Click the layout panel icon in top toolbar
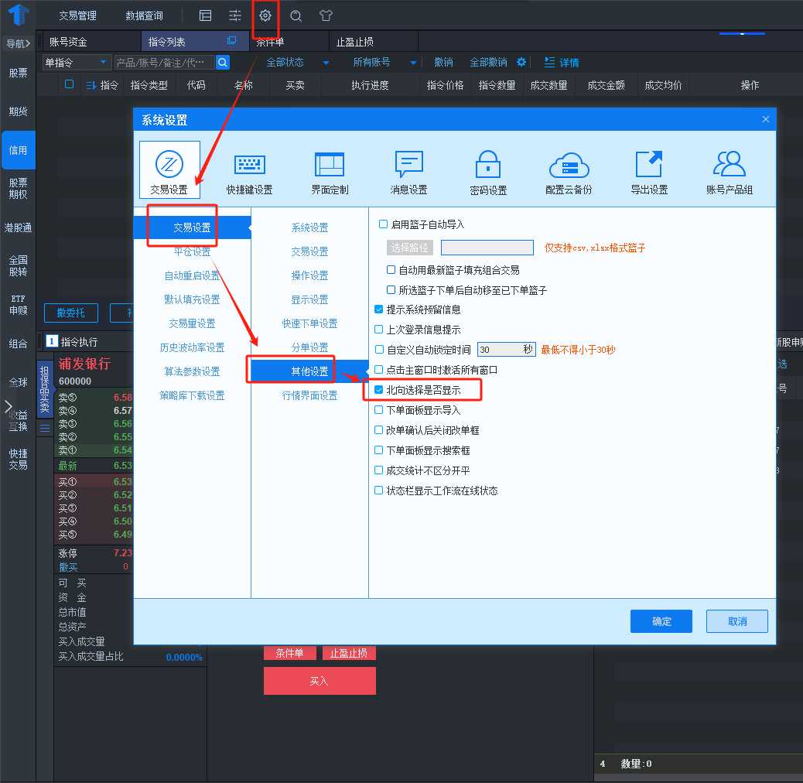 point(205,16)
